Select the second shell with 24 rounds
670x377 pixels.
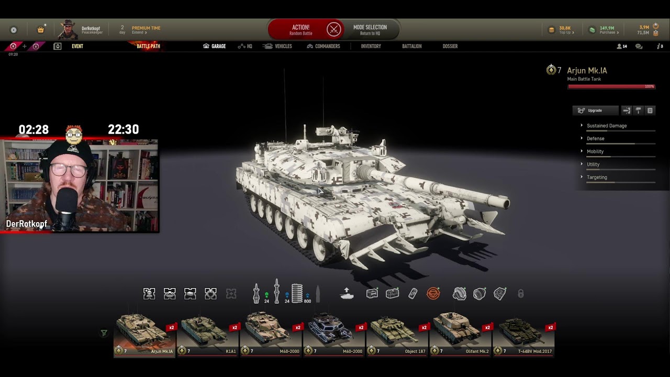[x=277, y=292]
